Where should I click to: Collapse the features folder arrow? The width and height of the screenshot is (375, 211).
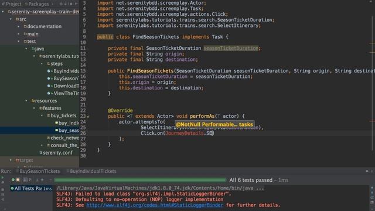coord(34,108)
